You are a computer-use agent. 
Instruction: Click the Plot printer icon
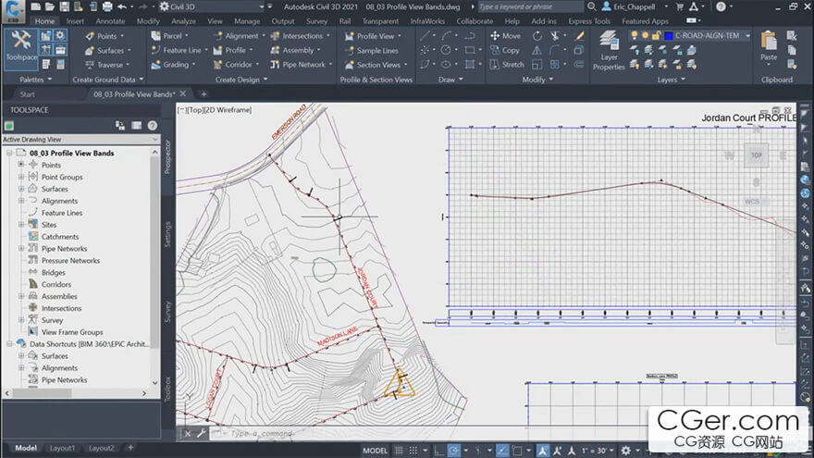click(x=107, y=6)
